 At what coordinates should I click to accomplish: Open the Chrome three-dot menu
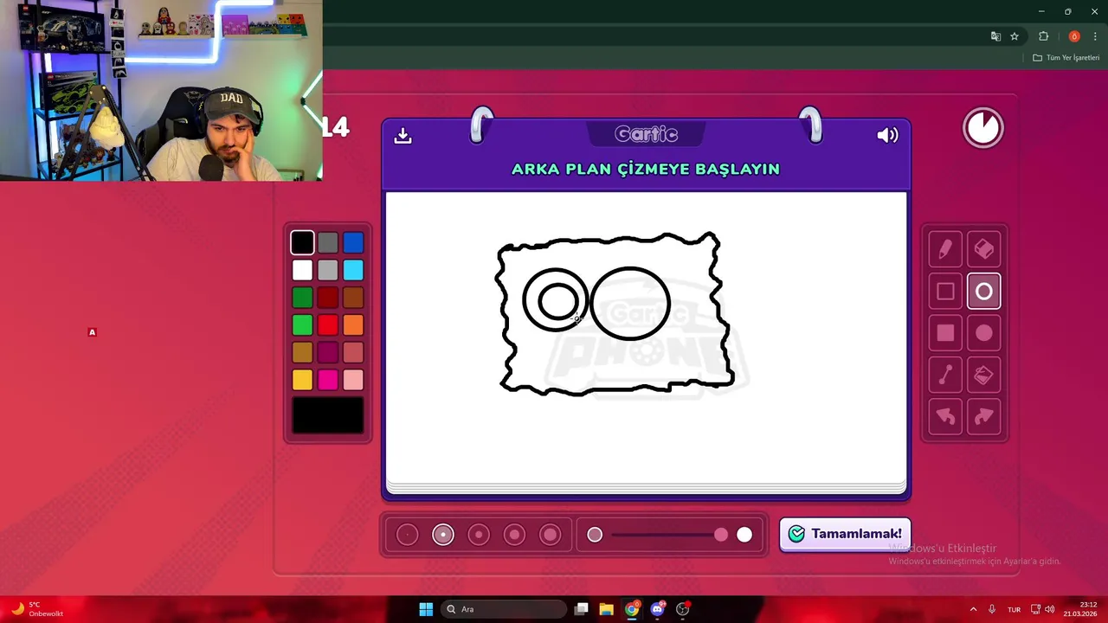(1095, 36)
